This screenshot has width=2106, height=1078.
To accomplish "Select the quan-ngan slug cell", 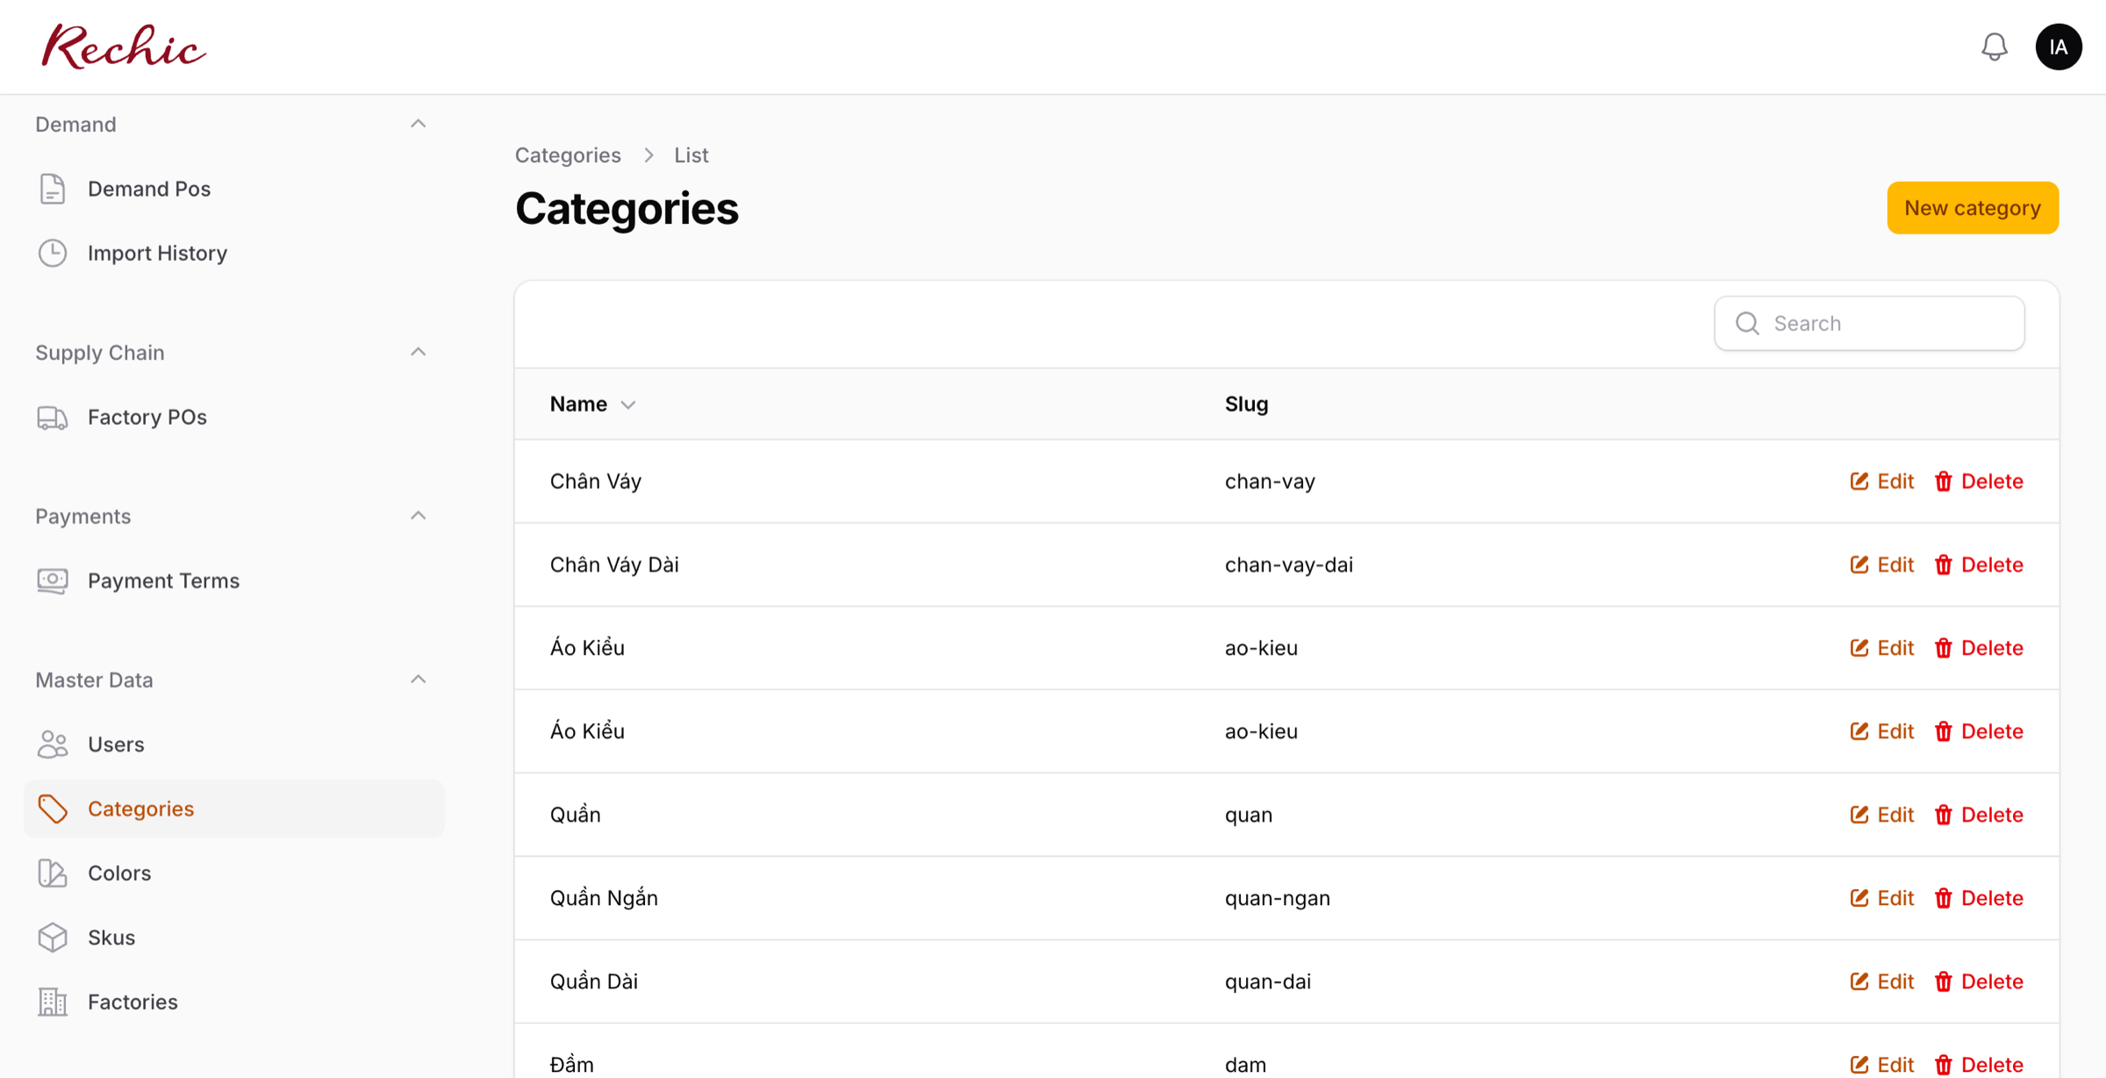I will click(1278, 898).
